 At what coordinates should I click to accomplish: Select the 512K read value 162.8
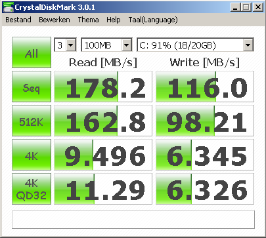tap(103, 121)
